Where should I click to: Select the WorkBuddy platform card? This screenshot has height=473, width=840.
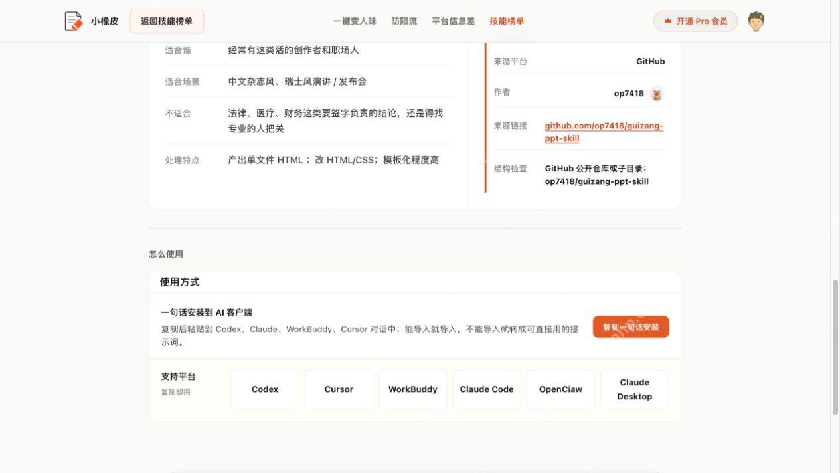[x=412, y=389]
